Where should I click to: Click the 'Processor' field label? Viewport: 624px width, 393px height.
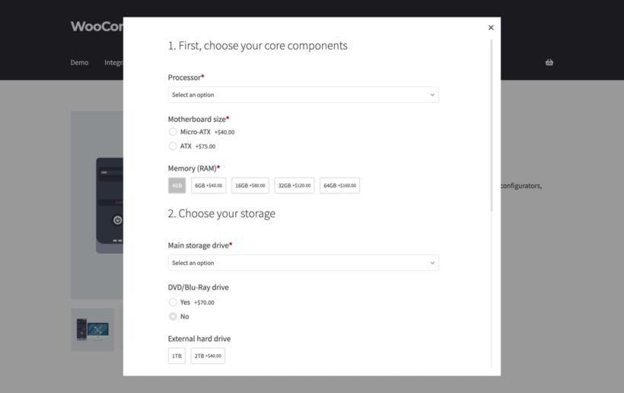click(x=184, y=78)
